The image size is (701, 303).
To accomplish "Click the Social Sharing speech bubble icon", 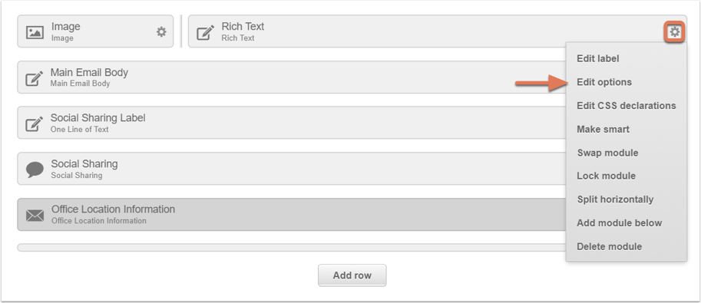I will pyautogui.click(x=35, y=170).
